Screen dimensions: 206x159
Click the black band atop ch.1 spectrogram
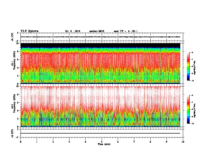point(100,45)
